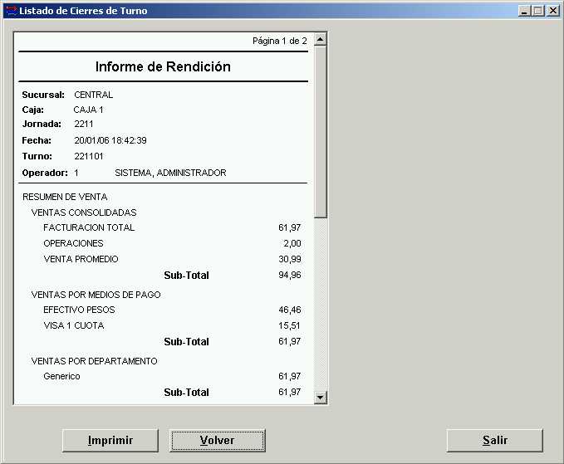
Task: Click the report scrollbar up arrow
Action: (x=321, y=40)
